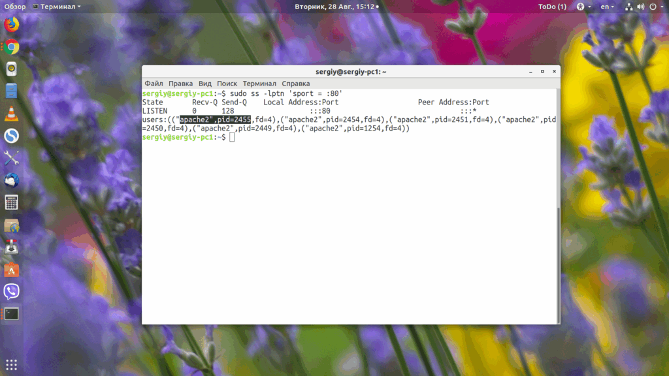Open the USB installer dock icon

12,247
